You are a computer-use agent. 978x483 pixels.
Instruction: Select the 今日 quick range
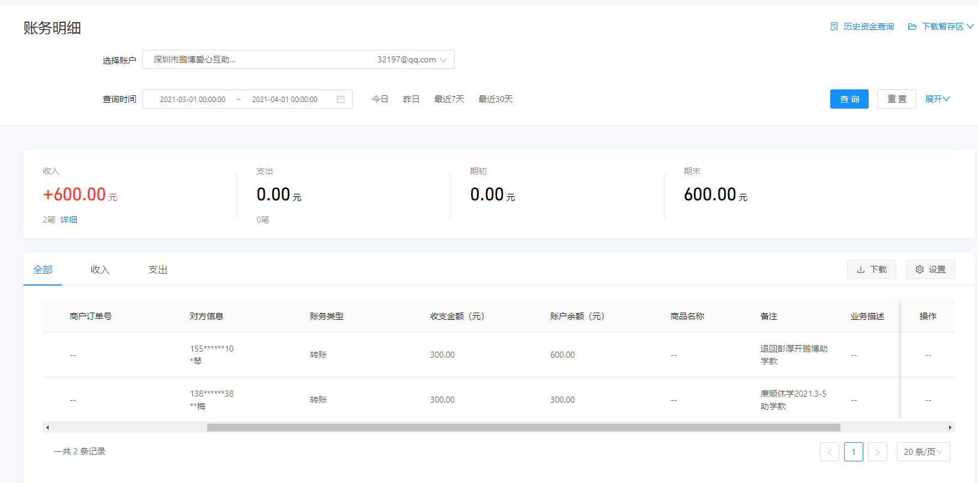pos(380,99)
